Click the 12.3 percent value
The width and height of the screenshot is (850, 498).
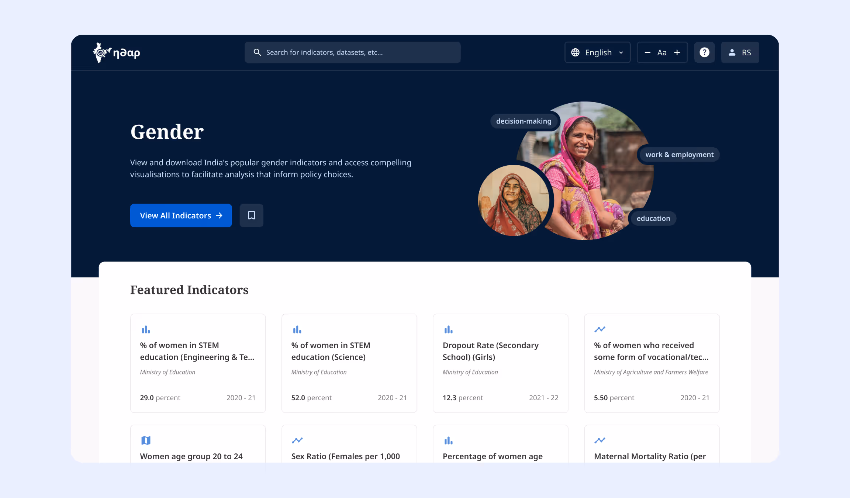pos(463,398)
